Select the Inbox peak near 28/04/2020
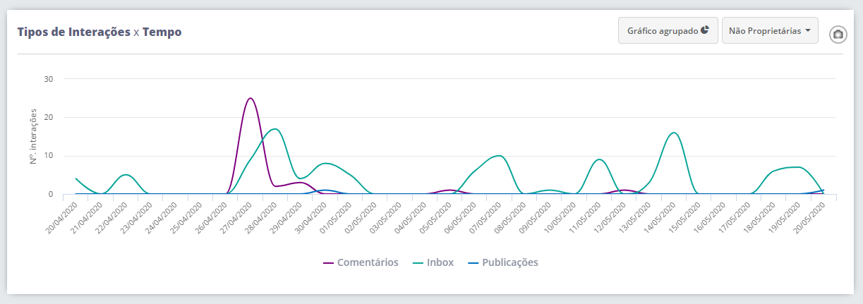Viewport: 863px width, 304px height. pos(275,129)
